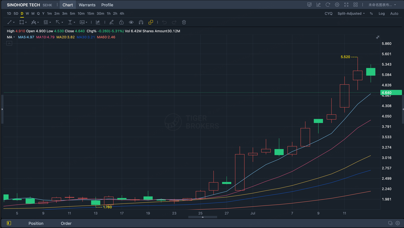Activate the pencil freehand drawing icon
Image resolution: width=404 pixels, height=228 pixels.
(111, 22)
